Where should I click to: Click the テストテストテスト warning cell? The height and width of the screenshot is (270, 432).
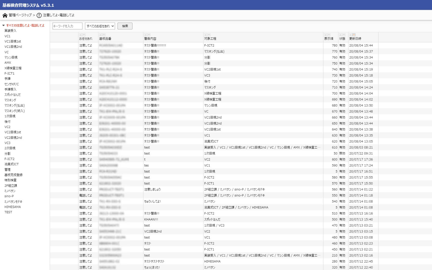(x=154, y=261)
